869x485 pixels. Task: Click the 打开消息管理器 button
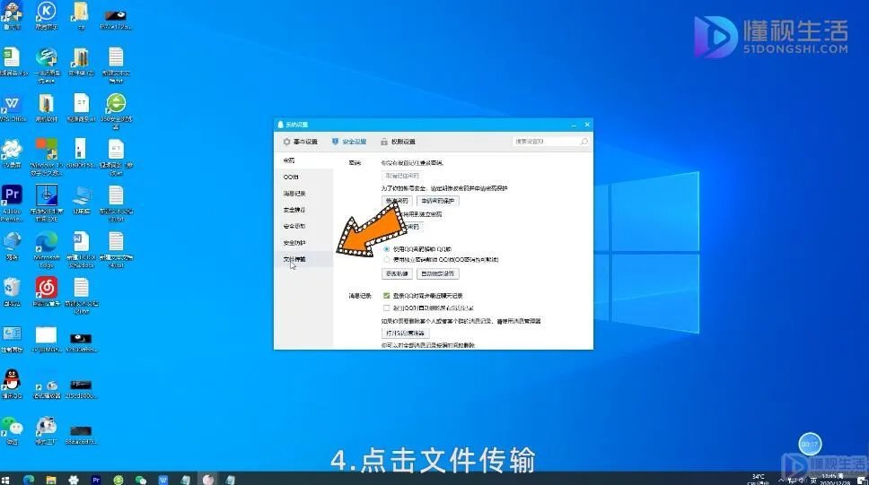406,333
